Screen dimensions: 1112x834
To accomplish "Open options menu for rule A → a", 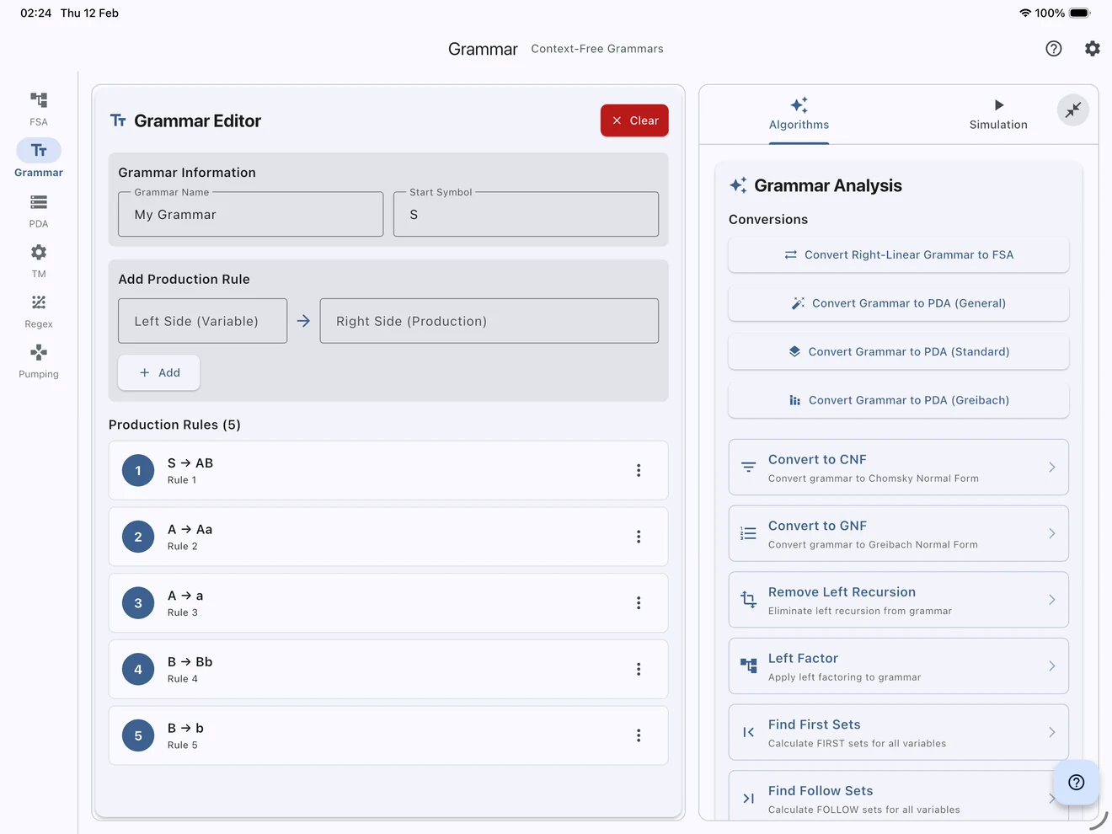I will click(639, 603).
